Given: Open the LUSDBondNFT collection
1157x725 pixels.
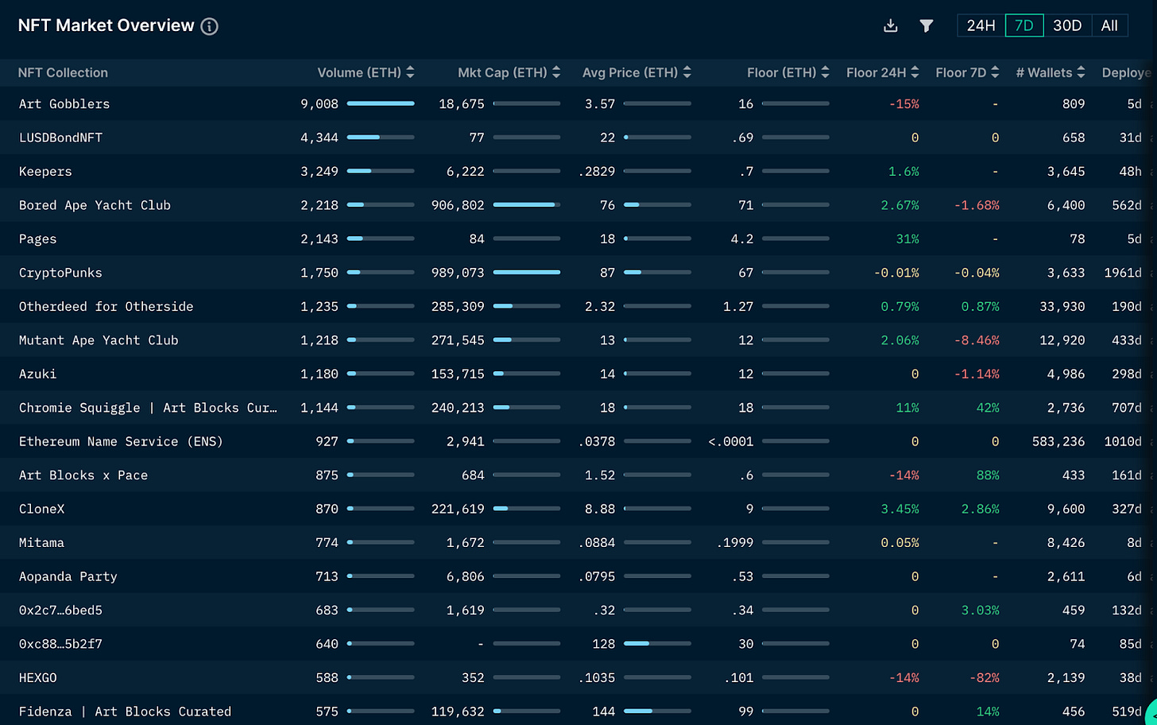Looking at the screenshot, I should click(x=60, y=138).
